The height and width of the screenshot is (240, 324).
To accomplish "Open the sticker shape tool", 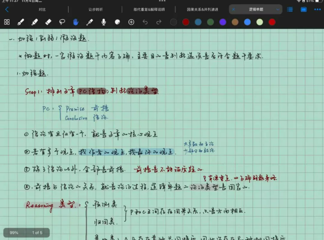I will coord(117,22).
